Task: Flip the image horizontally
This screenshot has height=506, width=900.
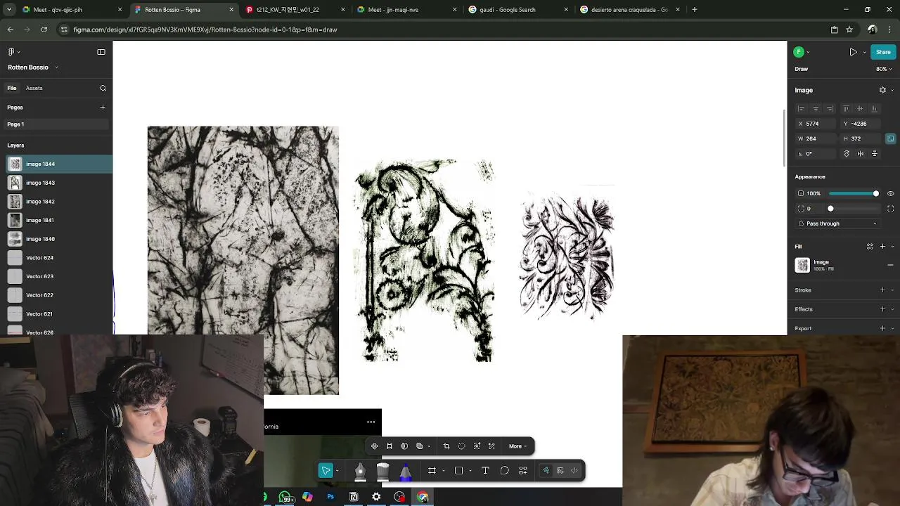Action: (861, 154)
